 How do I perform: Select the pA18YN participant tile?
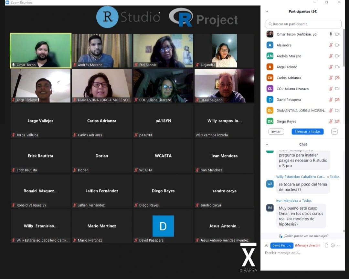(163, 121)
